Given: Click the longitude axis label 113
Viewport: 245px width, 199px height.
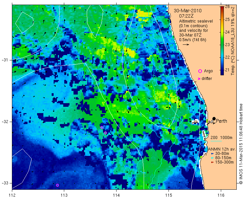Looking at the screenshot, I should click(64, 195).
